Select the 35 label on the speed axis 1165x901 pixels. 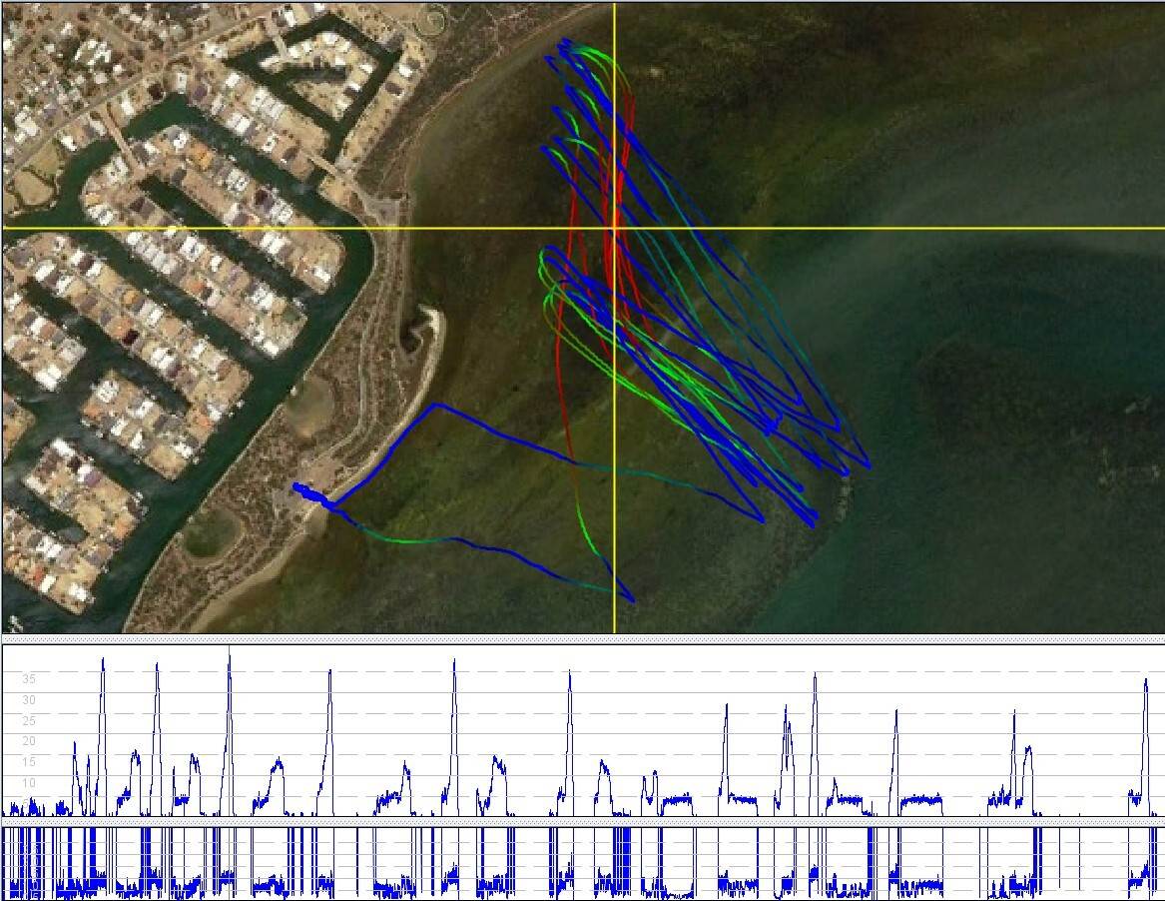[30, 679]
